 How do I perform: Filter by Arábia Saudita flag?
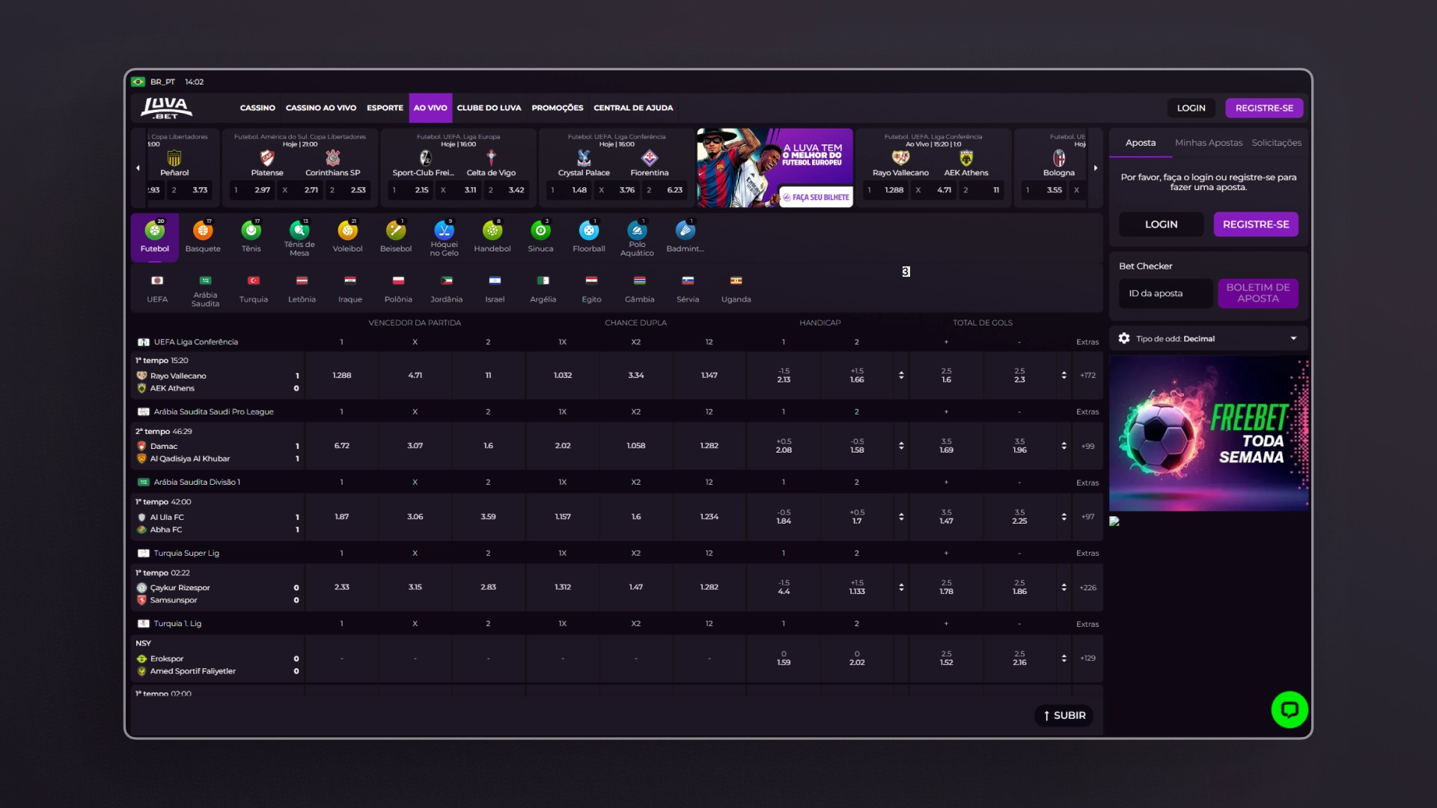tap(205, 290)
